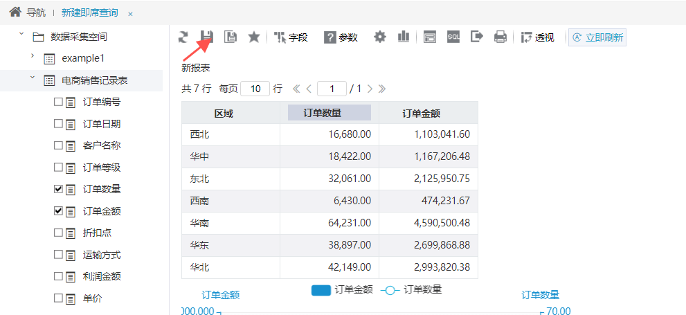686x315 pixels.
Task: Toggle the 订单数量 line legend marker
Action: tap(390, 290)
